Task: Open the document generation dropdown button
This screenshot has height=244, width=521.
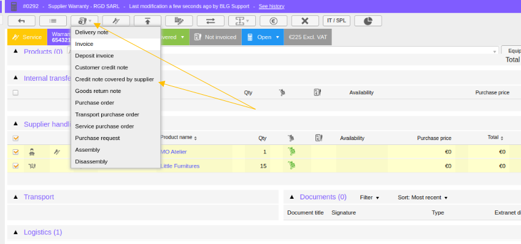Action: pos(85,21)
